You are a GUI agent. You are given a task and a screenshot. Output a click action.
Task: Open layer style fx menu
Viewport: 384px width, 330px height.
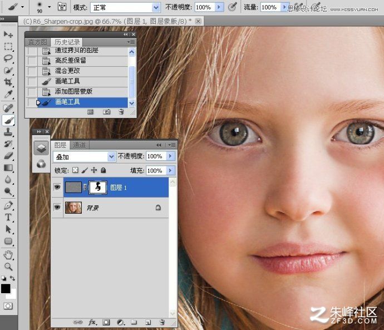pos(92,322)
